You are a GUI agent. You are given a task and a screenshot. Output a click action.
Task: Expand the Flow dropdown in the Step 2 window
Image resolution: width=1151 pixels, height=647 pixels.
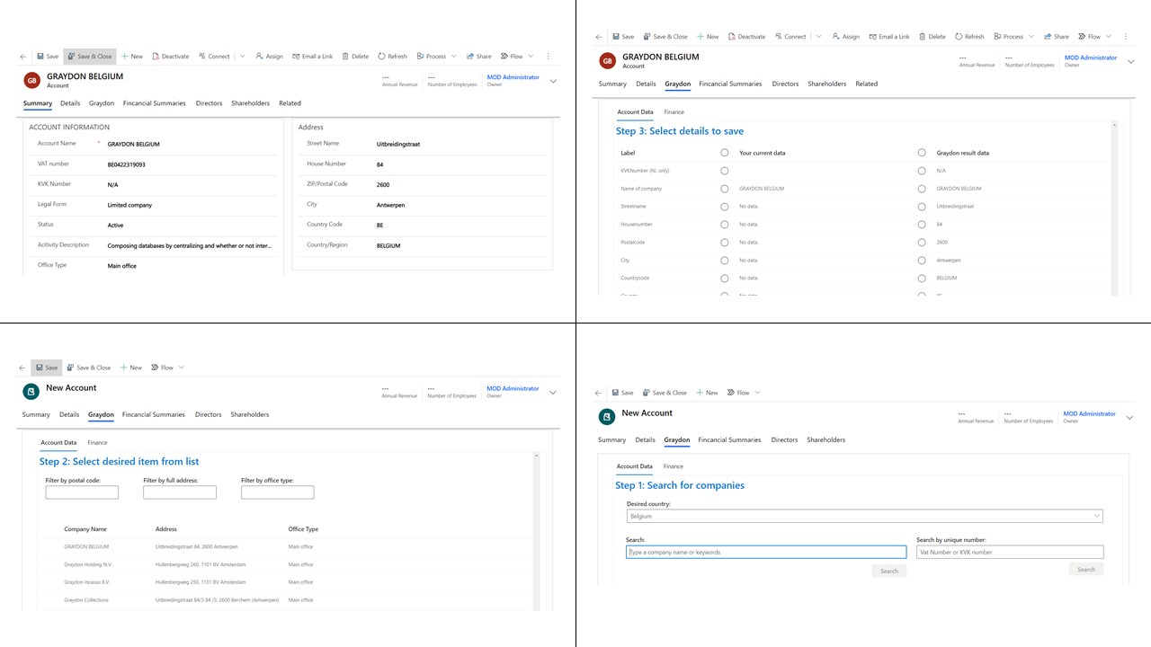182,368
